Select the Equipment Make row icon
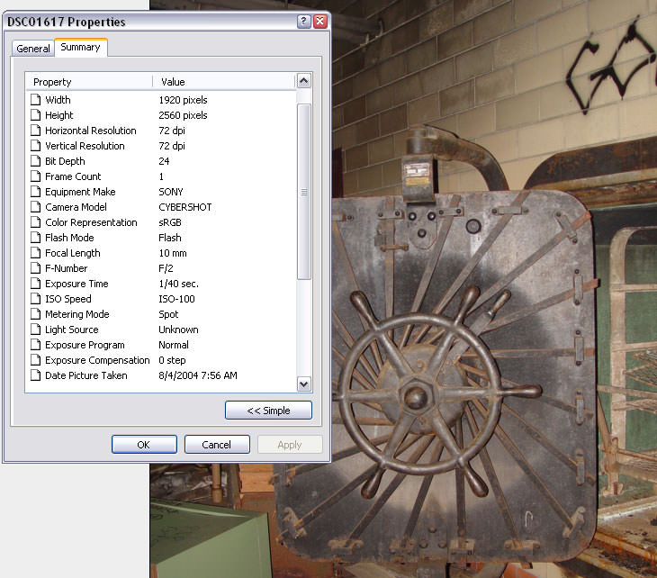657x578 pixels. [x=36, y=192]
